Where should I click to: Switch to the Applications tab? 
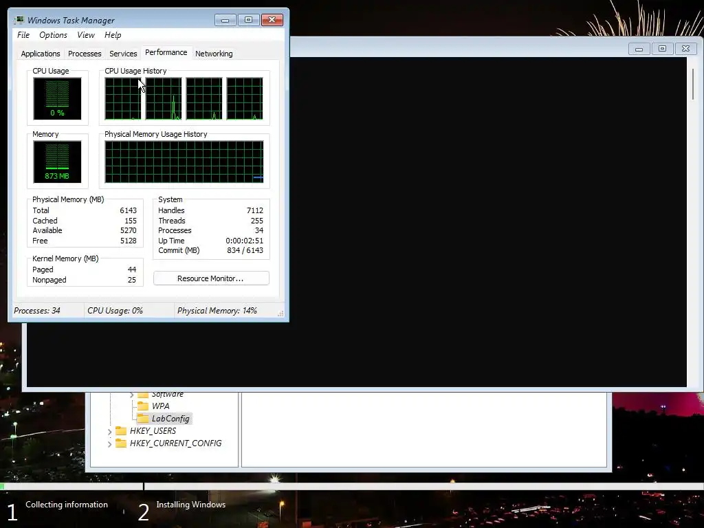[x=41, y=54]
